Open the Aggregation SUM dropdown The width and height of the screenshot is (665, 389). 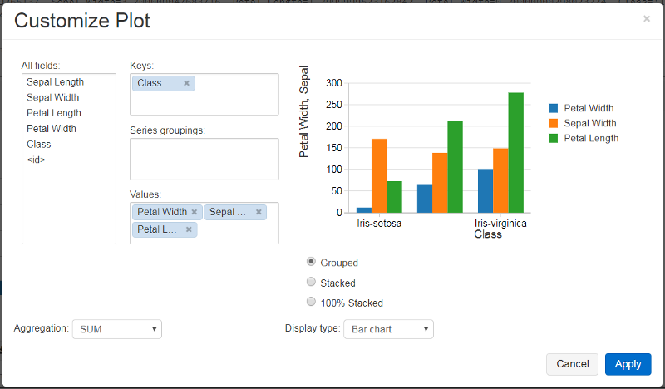point(117,329)
